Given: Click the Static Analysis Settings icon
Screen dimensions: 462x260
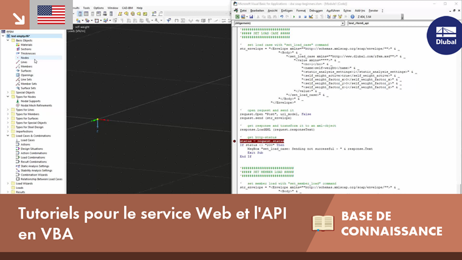Looking at the screenshot, I should (x=18, y=166).
